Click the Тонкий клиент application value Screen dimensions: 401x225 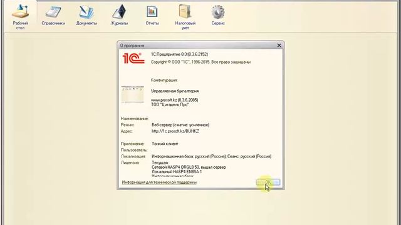tap(165, 144)
